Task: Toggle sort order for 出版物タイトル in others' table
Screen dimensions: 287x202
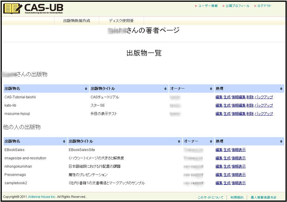Action: point(180,141)
